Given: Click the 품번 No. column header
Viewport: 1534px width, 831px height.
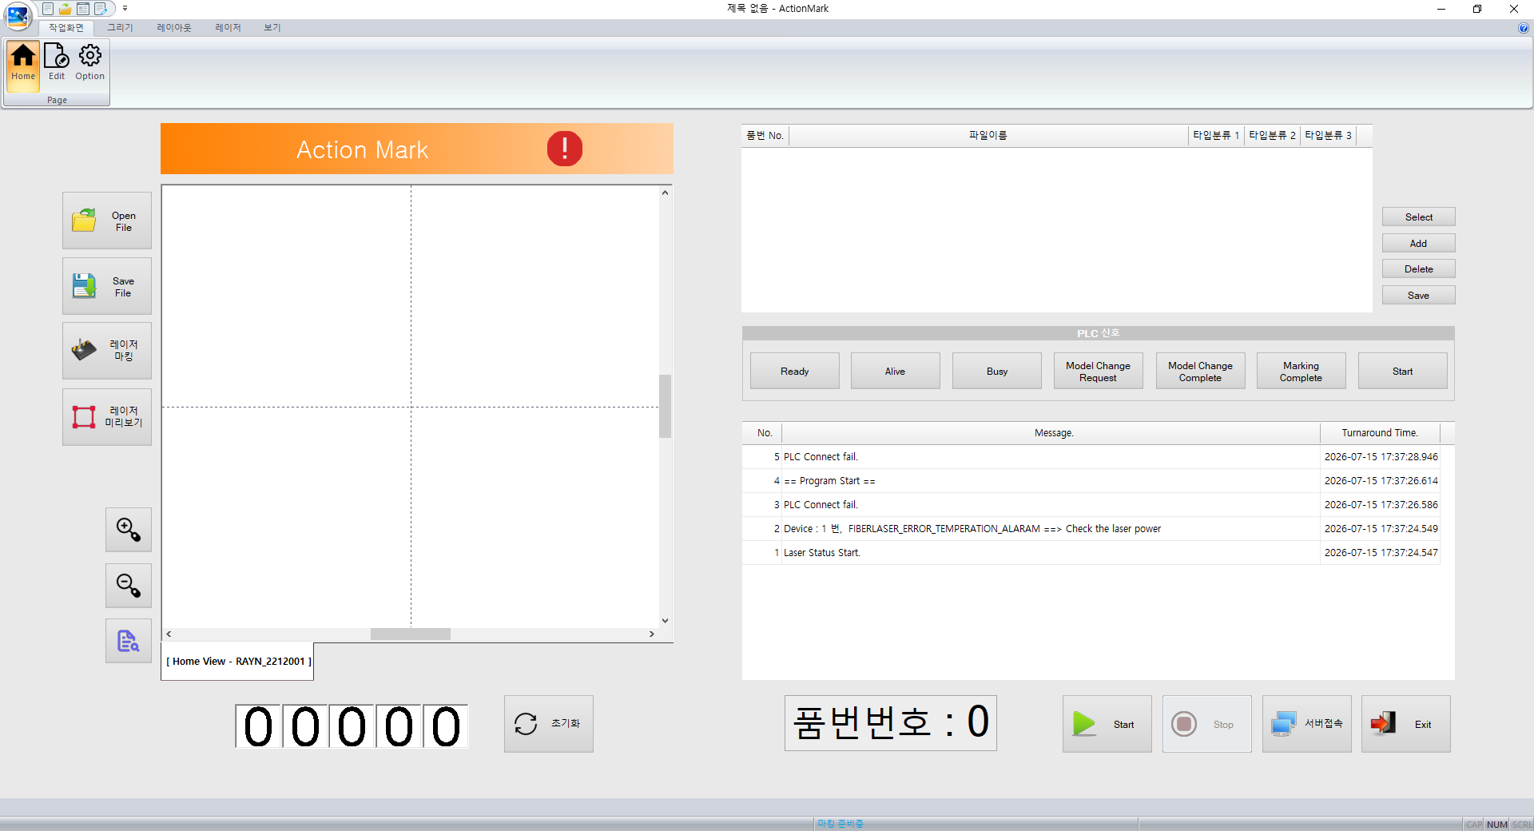Looking at the screenshot, I should point(765,136).
